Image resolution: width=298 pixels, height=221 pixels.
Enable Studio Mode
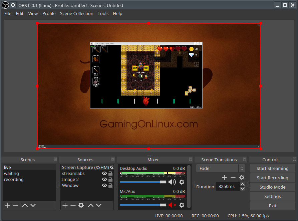pos(273,187)
